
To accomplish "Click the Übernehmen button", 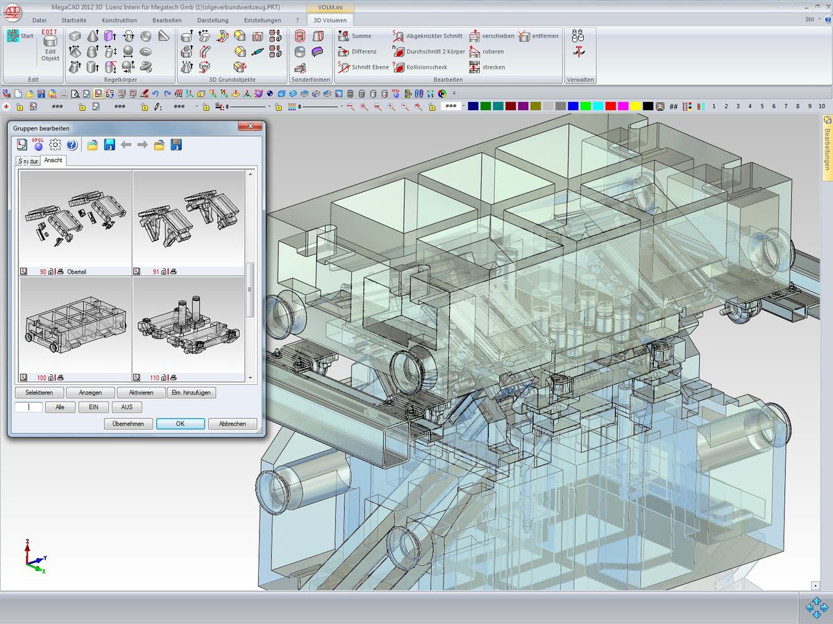I will point(128,424).
